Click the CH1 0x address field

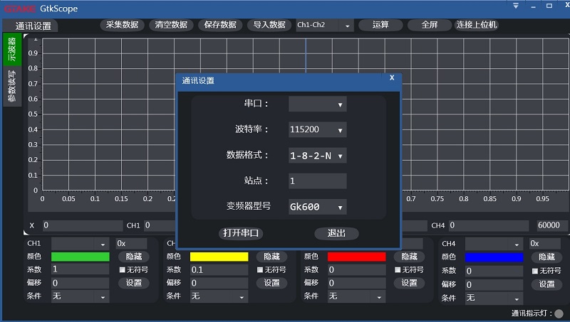(131, 243)
